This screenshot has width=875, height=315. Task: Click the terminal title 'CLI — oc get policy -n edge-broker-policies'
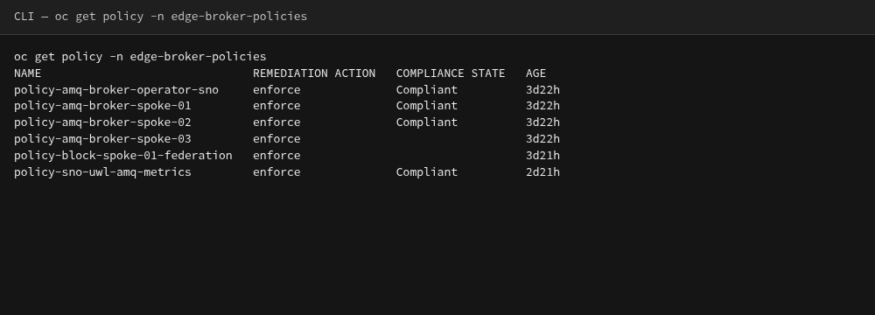161,17
